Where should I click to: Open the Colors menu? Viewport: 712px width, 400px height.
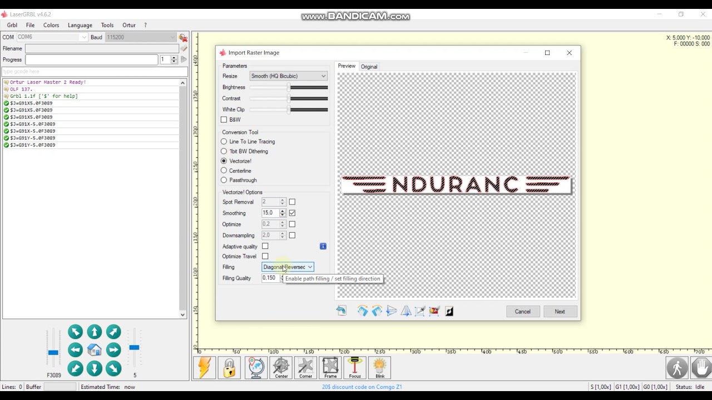(x=51, y=25)
